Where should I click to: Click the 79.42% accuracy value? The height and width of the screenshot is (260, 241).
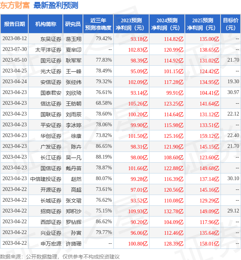pyautogui.click(x=104, y=39)
